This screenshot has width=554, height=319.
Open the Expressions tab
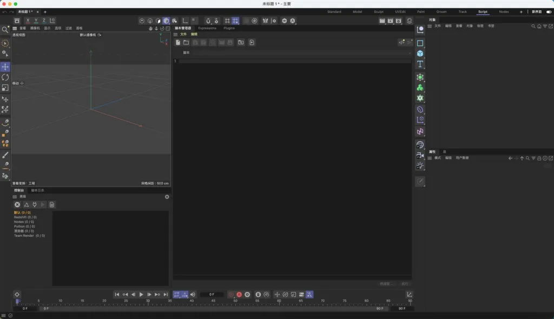click(x=207, y=28)
